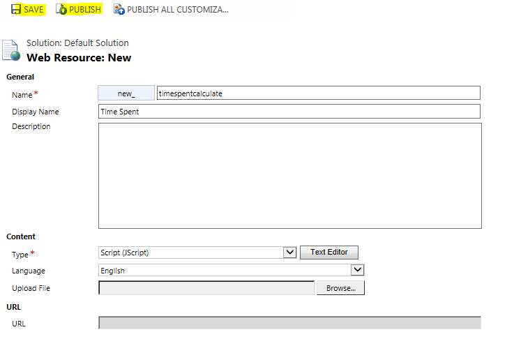Select the PUBLISH ALL CUSTOMIZA... toolbar text

177,10
